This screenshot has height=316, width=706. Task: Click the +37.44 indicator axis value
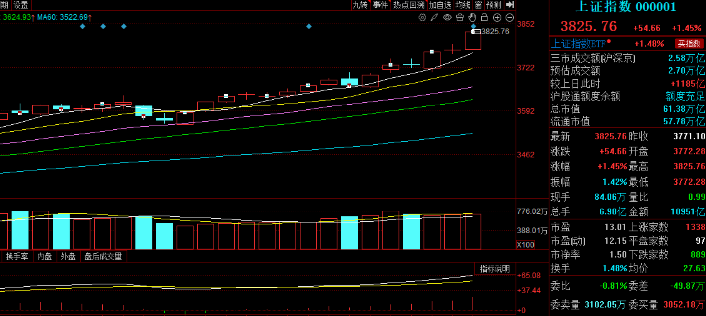[529, 290]
